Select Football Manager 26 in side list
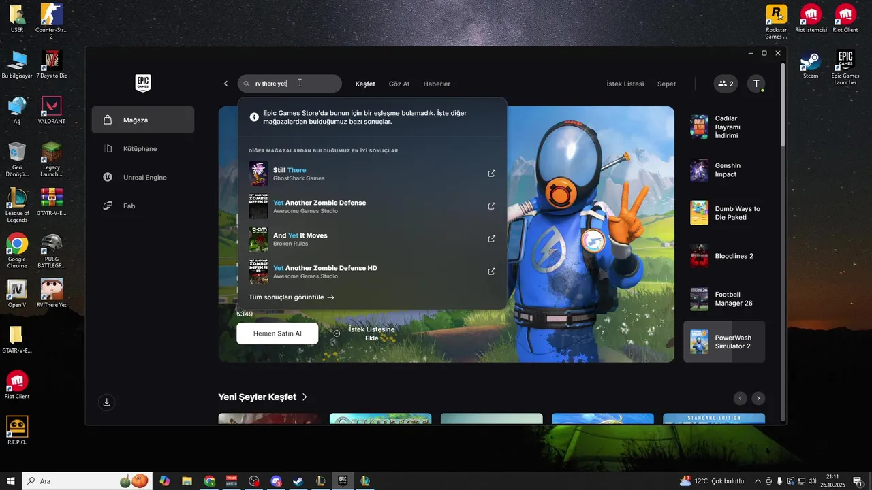This screenshot has height=490, width=872. pos(724,299)
